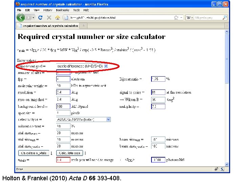This screenshot has height=183, width=244.
Task: Click the background level input field
Action: coord(63,106)
